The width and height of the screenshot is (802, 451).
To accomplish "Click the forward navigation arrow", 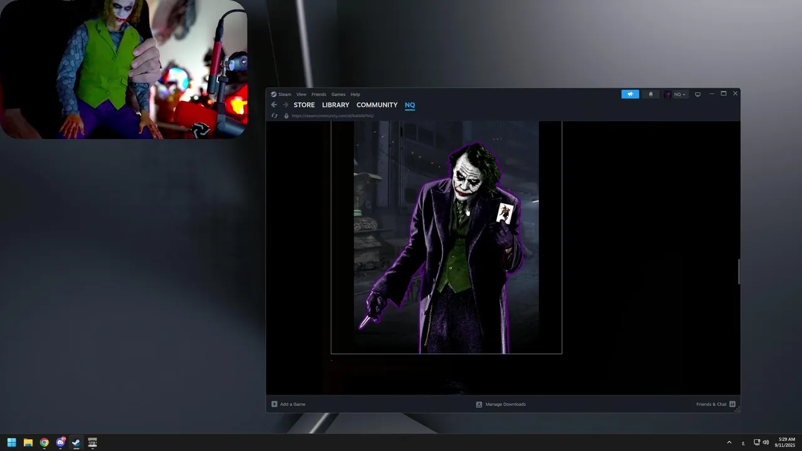I will point(285,105).
